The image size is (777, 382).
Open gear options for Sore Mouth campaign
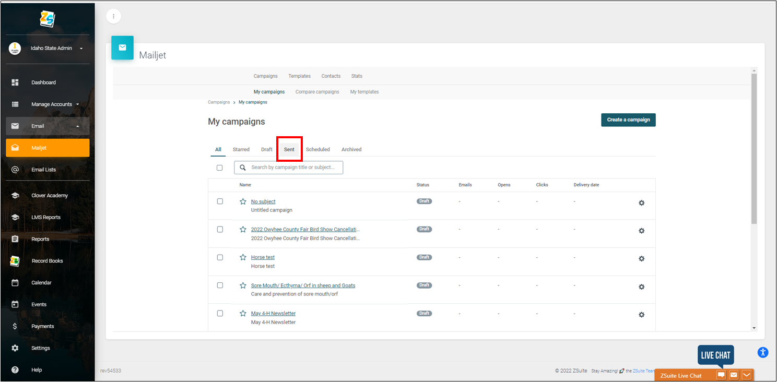(x=642, y=287)
